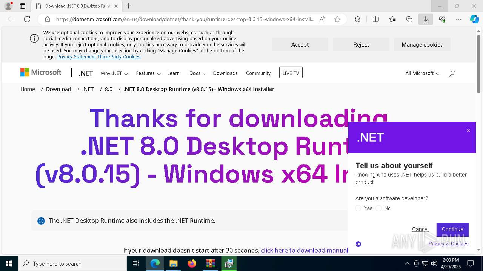Open network status in tray
This screenshot has width=483, height=271.
(x=425, y=263)
